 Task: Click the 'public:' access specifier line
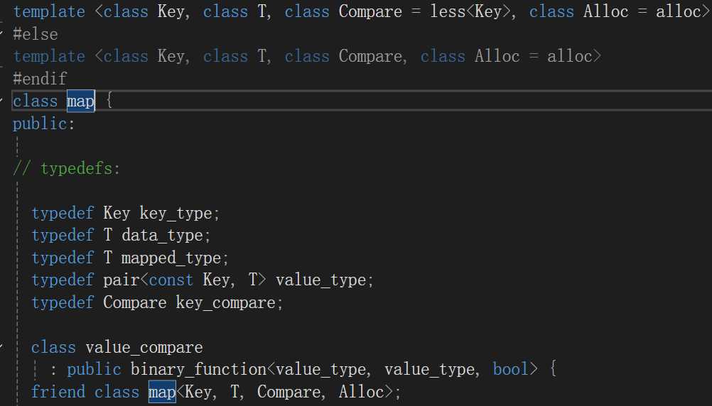click(44, 124)
